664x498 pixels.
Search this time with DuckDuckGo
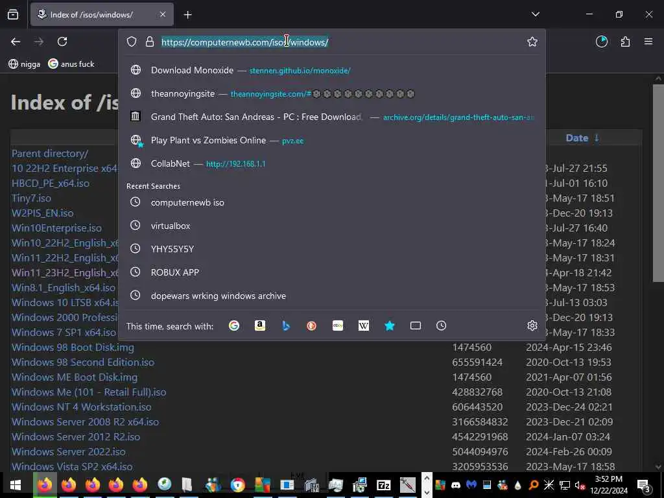click(312, 326)
